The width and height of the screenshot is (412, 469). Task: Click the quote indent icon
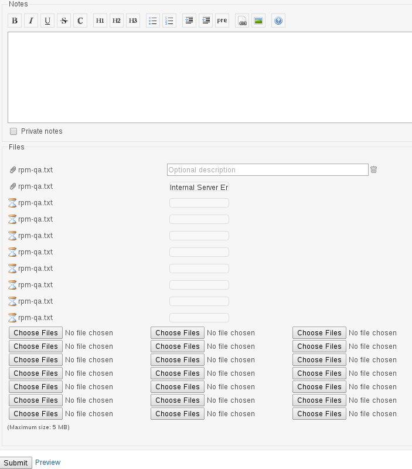coord(189,21)
